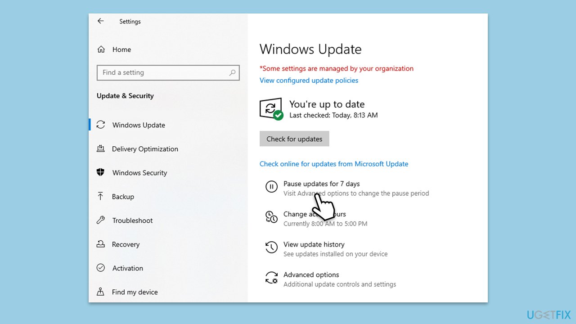Click the Delivery Optimization icon
Viewport: 576px width, 324px height.
(x=101, y=149)
